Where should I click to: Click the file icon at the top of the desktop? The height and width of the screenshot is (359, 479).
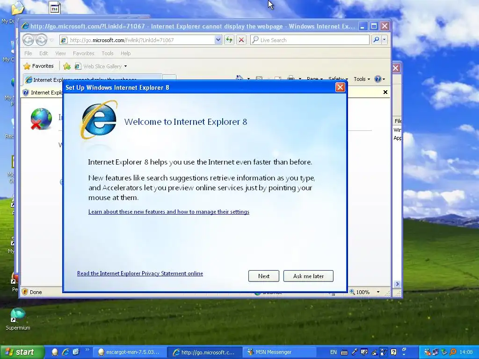point(55,7)
